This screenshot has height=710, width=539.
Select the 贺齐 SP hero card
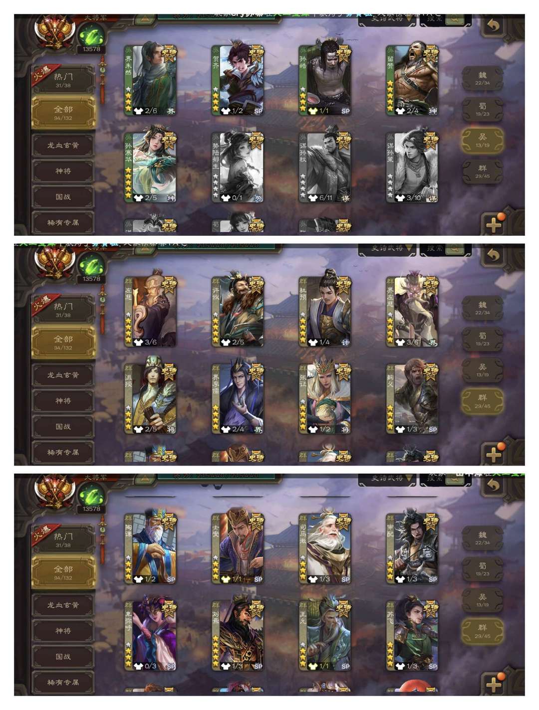tap(238, 80)
